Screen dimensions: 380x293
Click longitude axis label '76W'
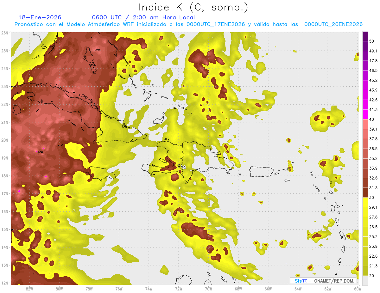tap(119, 289)
